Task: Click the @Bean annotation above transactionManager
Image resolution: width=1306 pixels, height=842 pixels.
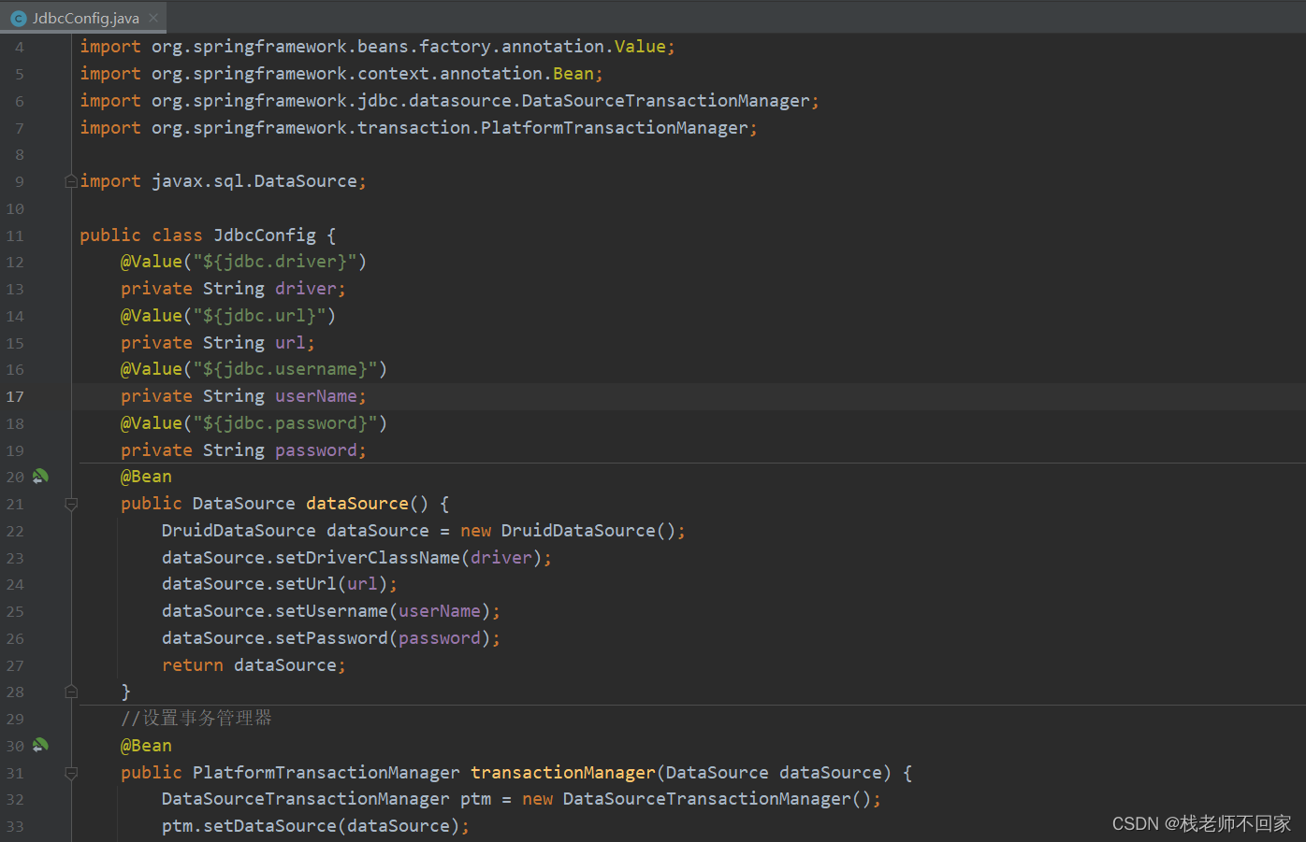Action: (x=146, y=746)
